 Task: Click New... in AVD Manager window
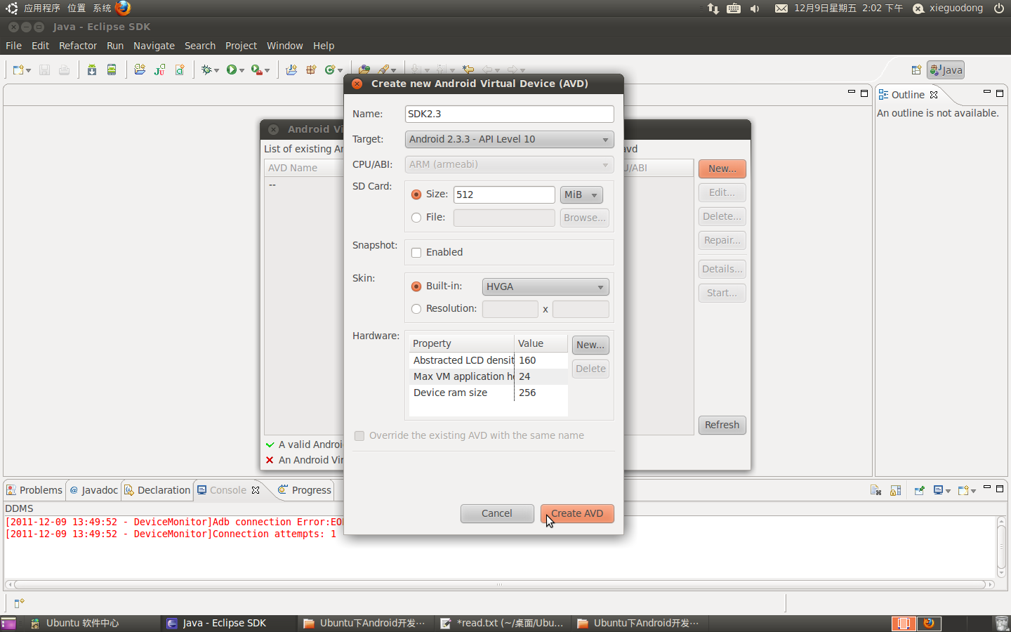pyautogui.click(x=722, y=169)
